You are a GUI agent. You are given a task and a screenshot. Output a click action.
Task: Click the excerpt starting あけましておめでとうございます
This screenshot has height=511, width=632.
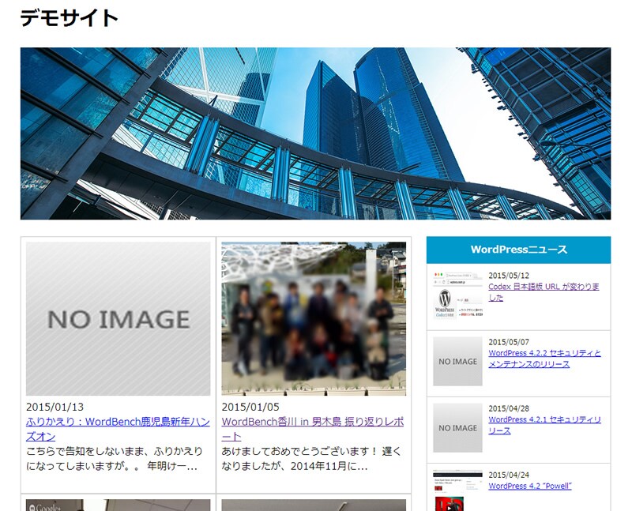point(311,459)
